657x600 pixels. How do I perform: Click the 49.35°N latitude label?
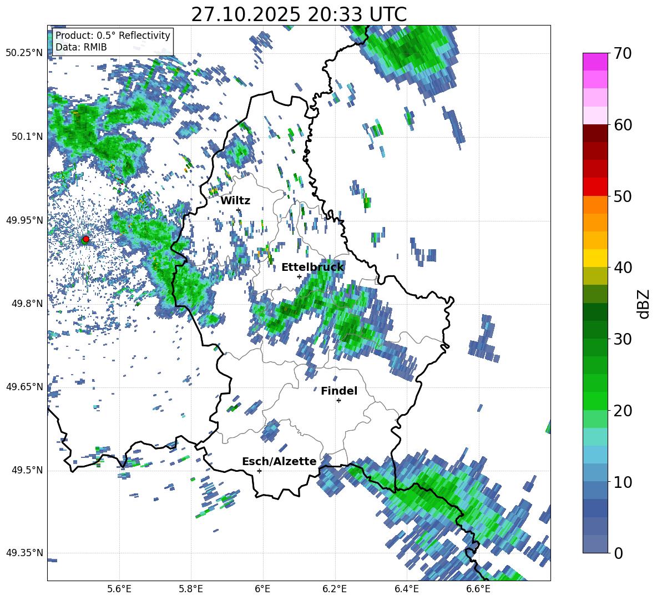(x=24, y=553)
